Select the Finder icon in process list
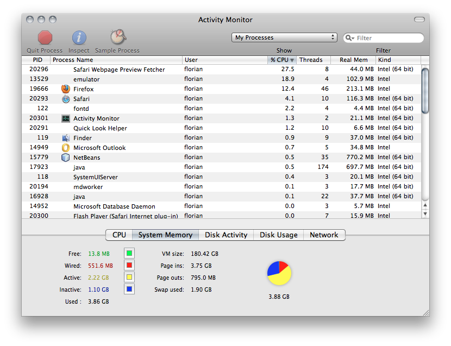451x346 pixels. click(66, 138)
